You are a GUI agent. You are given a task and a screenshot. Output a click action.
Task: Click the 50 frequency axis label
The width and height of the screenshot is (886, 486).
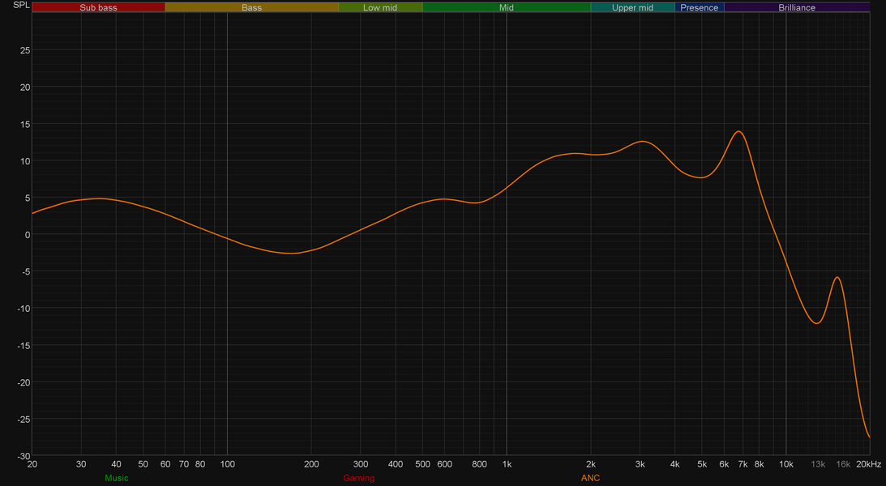[x=143, y=465]
